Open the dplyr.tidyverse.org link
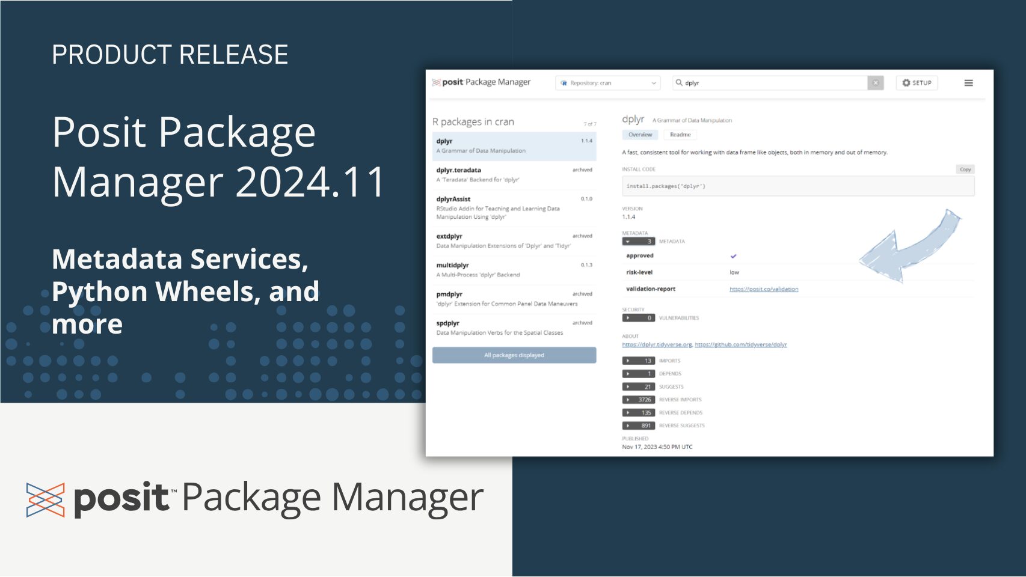 click(x=657, y=344)
